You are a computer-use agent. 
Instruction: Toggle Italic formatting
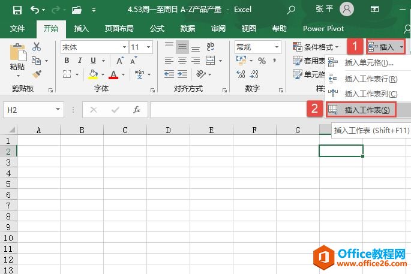point(80,61)
